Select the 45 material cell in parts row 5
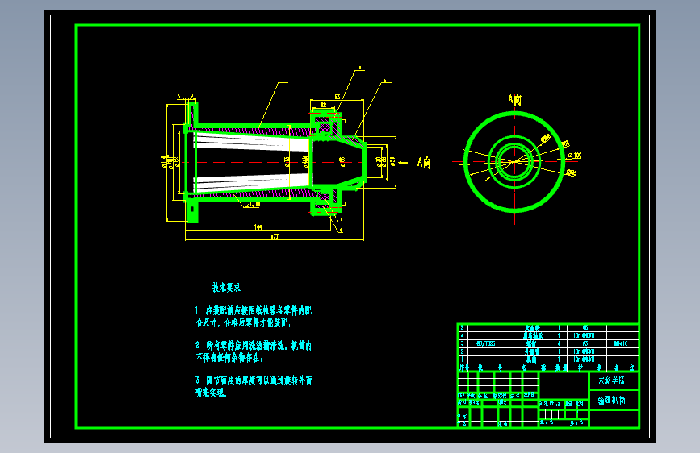700x453 pixels. tap(585, 328)
